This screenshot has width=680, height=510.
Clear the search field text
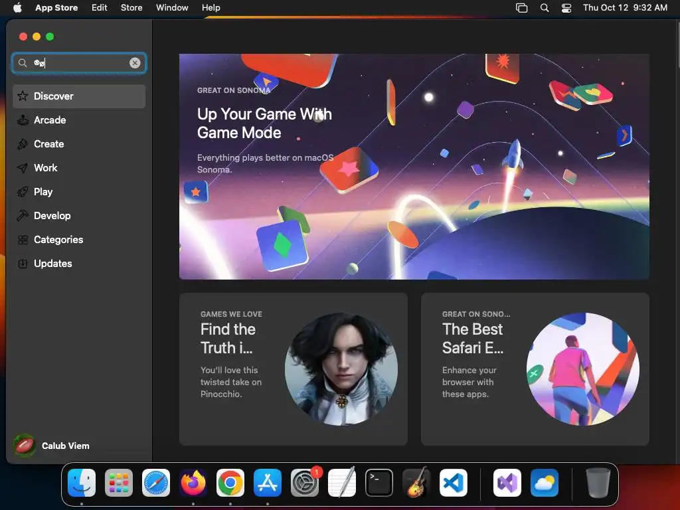click(x=135, y=63)
